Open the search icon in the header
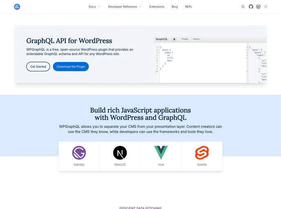Image resolution: width=281 pixels, height=209 pixels. click(243, 7)
